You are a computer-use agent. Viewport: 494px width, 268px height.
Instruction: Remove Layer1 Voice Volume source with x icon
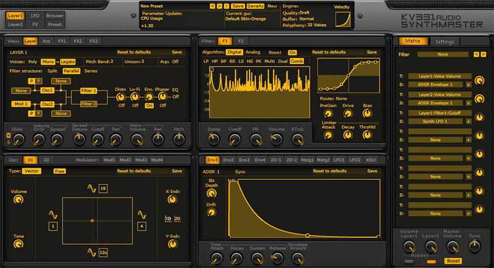click(x=468, y=84)
